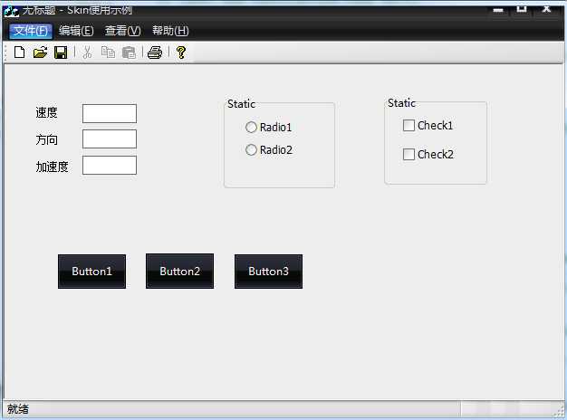Open the 查看(V) menu
The image size is (567, 420).
pos(122,31)
